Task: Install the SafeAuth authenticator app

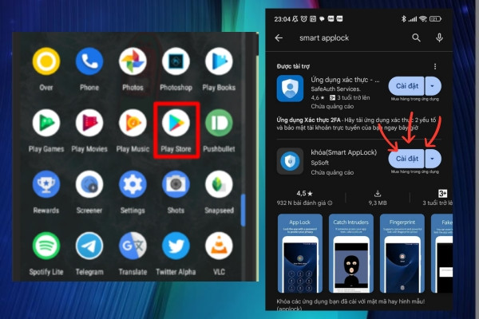Action: pos(406,86)
